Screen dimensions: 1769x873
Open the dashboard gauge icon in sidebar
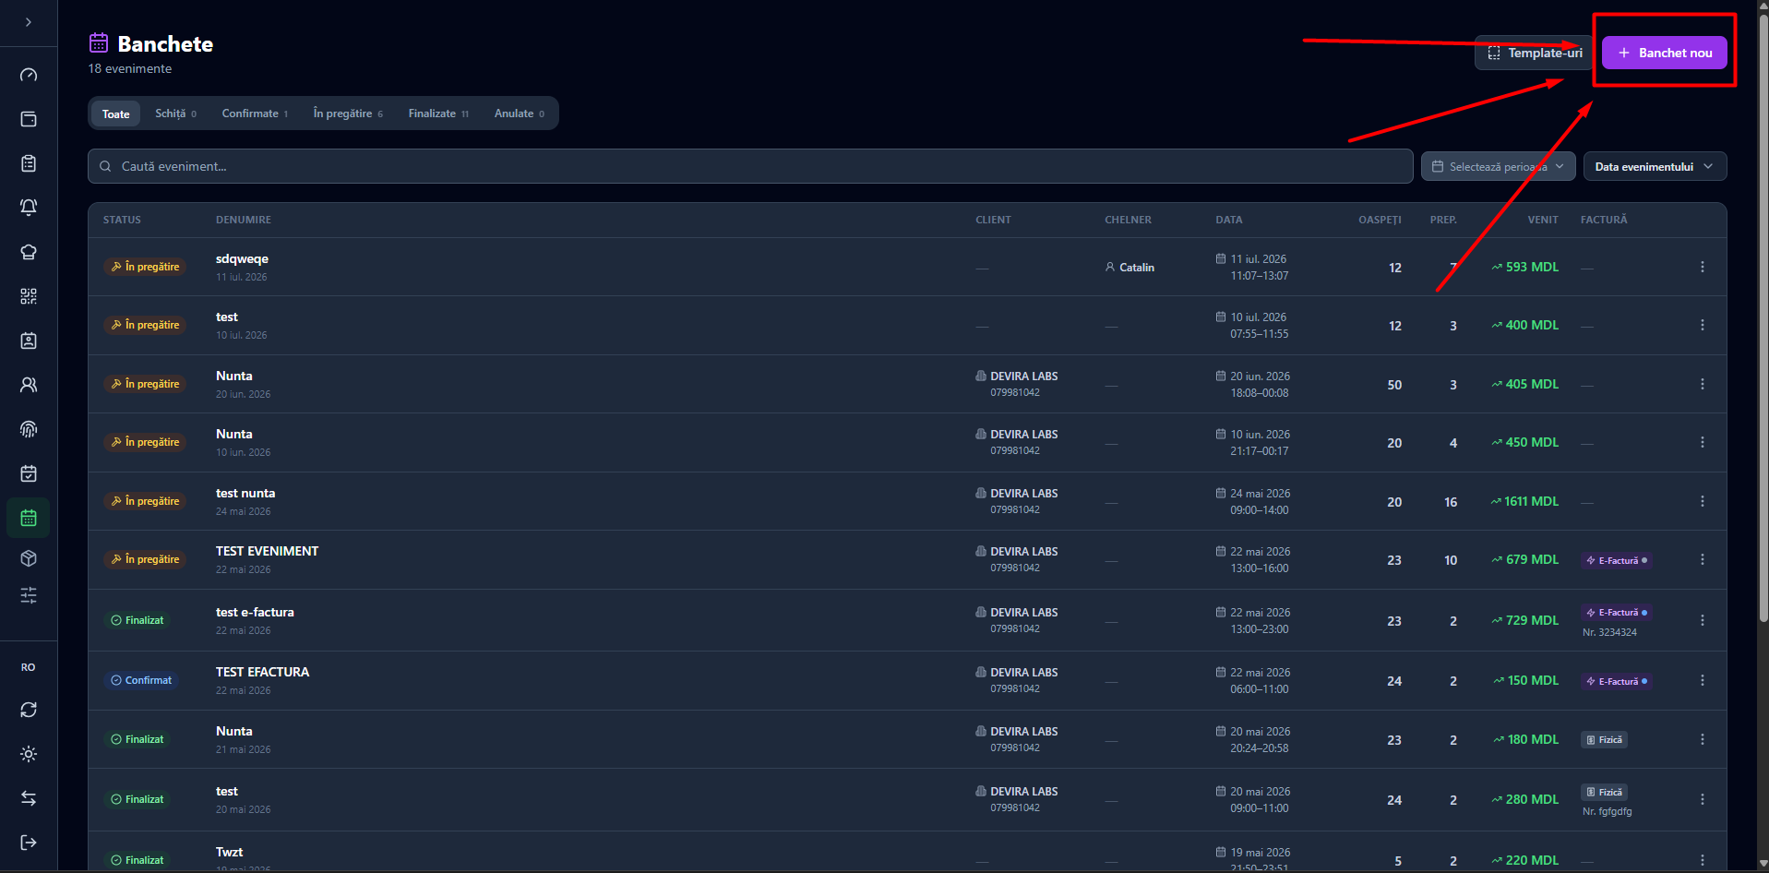29,75
